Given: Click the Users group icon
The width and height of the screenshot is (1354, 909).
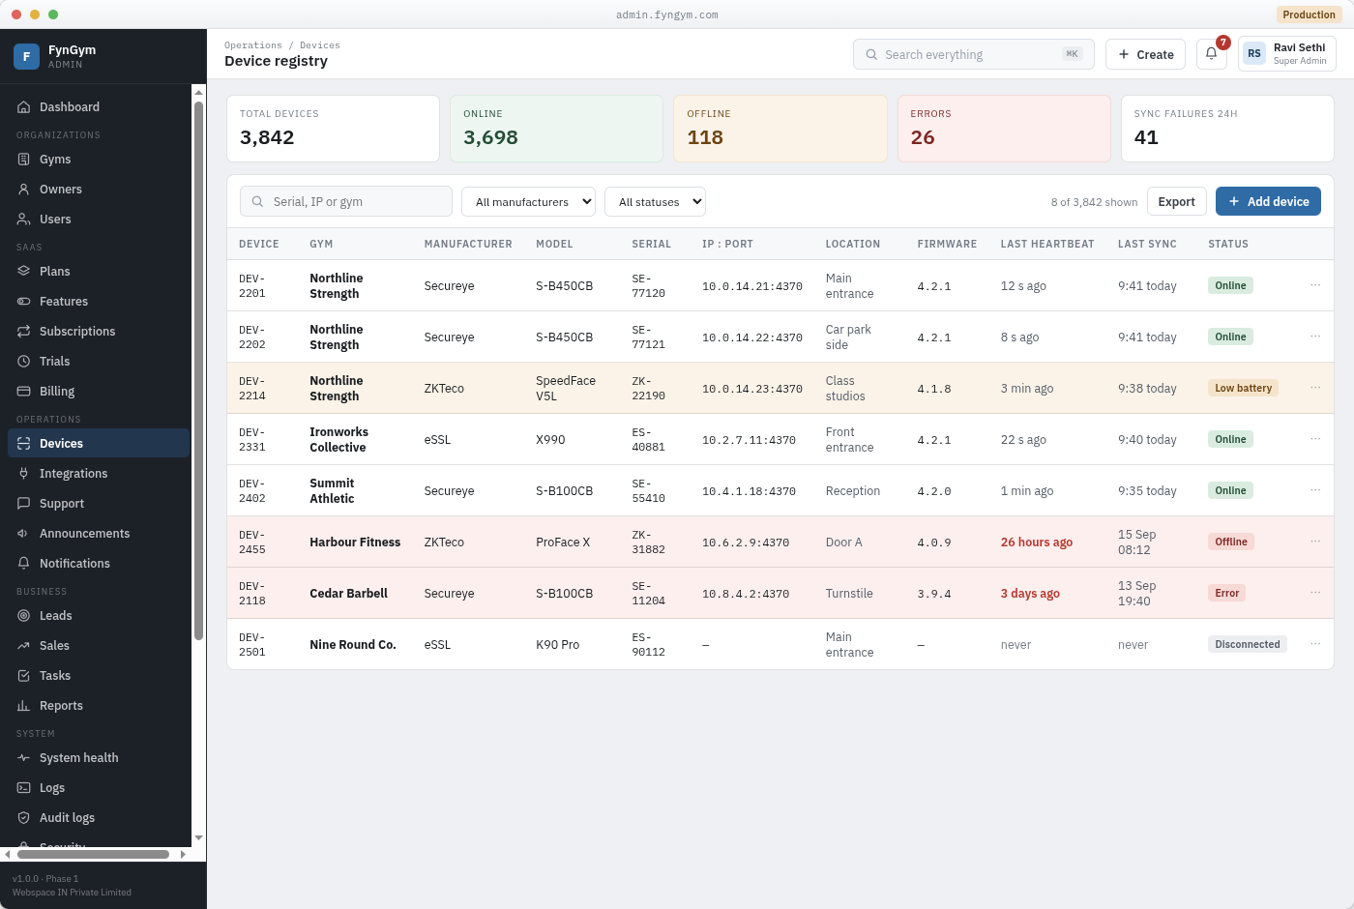Looking at the screenshot, I should click(x=24, y=220).
